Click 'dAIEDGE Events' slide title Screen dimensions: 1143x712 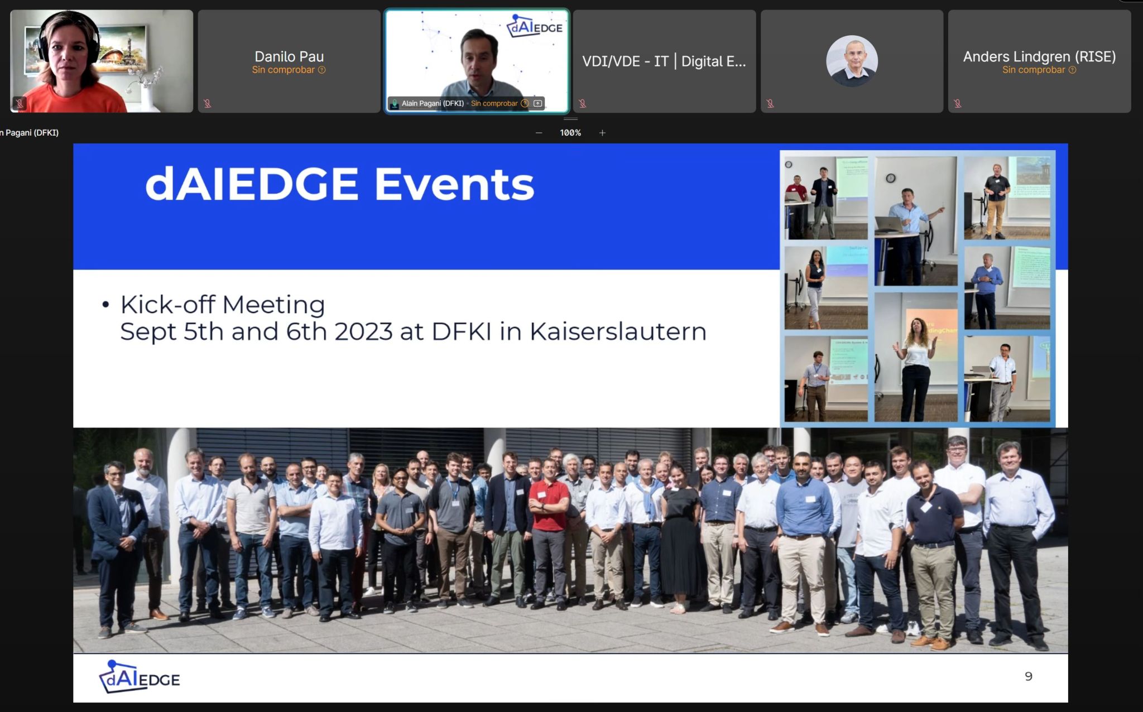pyautogui.click(x=339, y=184)
